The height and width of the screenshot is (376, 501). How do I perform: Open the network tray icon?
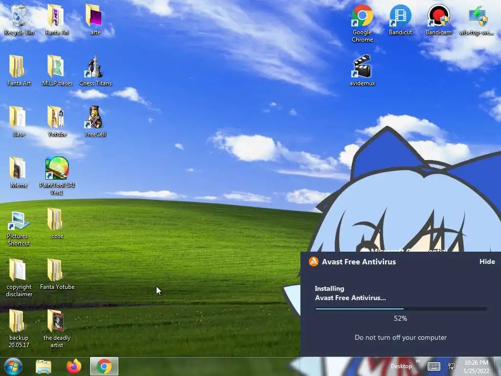click(x=452, y=366)
